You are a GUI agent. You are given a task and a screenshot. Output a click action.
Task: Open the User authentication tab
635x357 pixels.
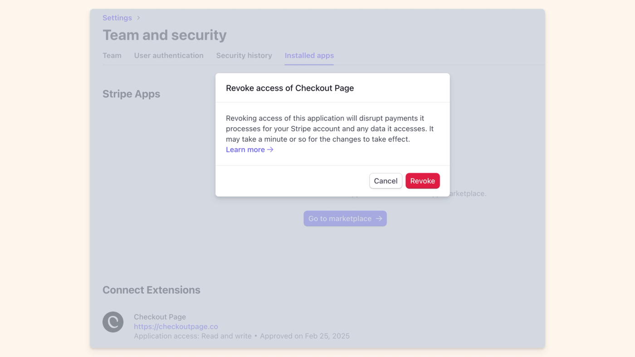(168, 55)
